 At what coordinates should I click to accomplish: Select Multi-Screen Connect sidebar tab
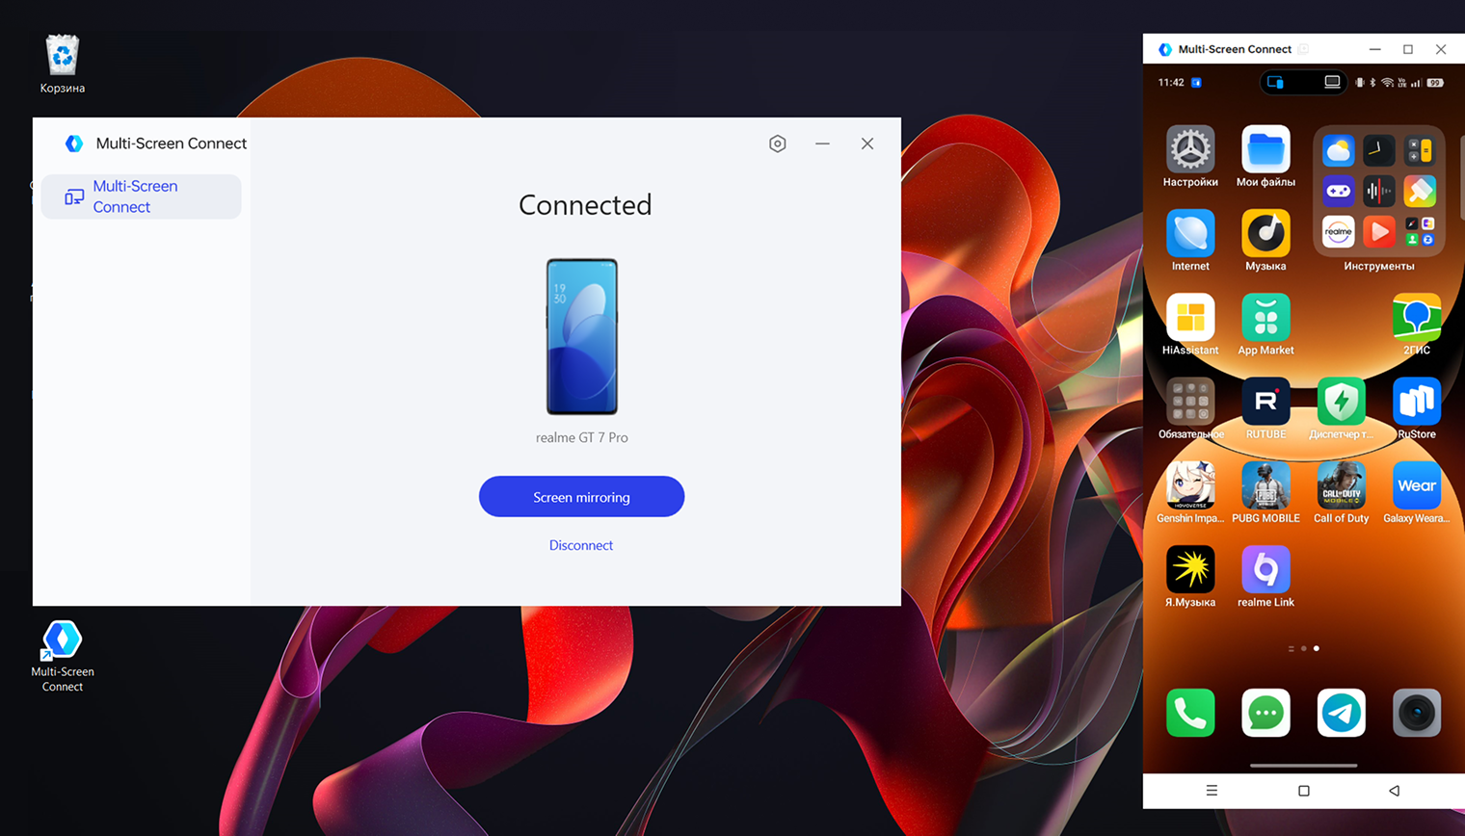tap(141, 196)
